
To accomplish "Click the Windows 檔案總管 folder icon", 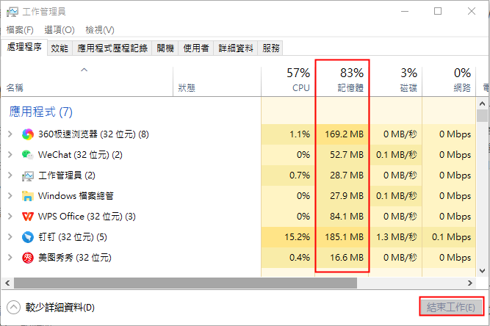I will click(28, 196).
